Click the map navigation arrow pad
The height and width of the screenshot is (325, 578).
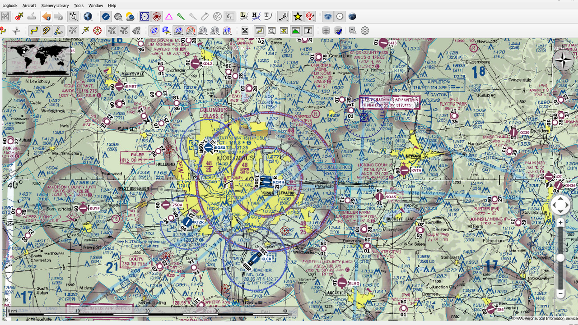pyautogui.click(x=560, y=206)
